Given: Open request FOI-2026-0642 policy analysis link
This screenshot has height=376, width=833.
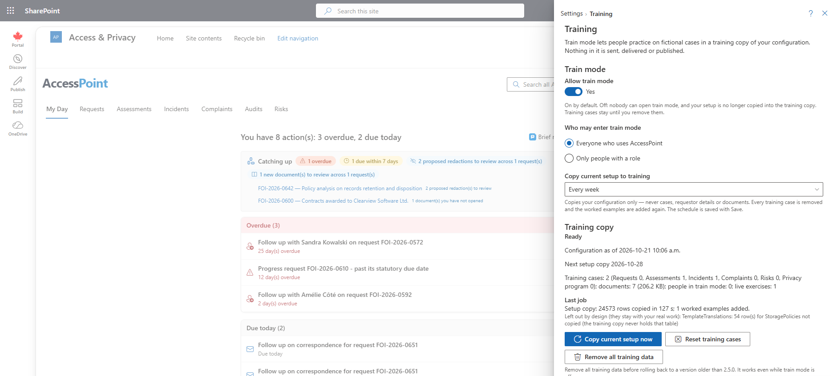Looking at the screenshot, I should pyautogui.click(x=340, y=188).
